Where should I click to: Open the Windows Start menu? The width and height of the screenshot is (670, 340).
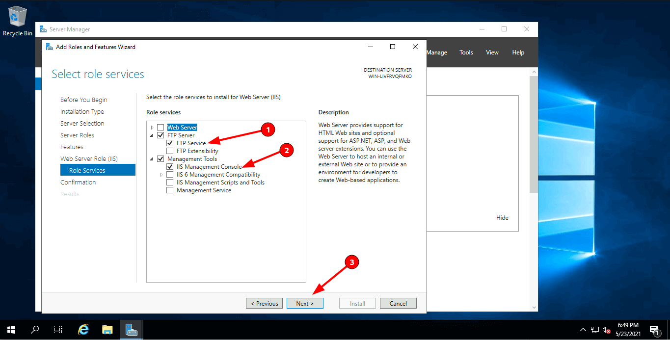(11, 330)
